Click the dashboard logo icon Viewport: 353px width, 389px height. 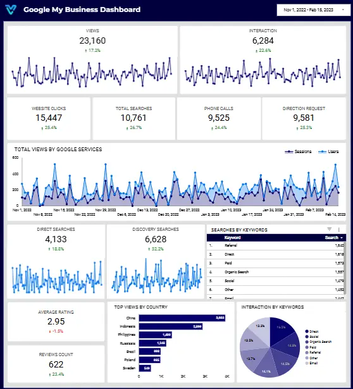click(x=11, y=9)
